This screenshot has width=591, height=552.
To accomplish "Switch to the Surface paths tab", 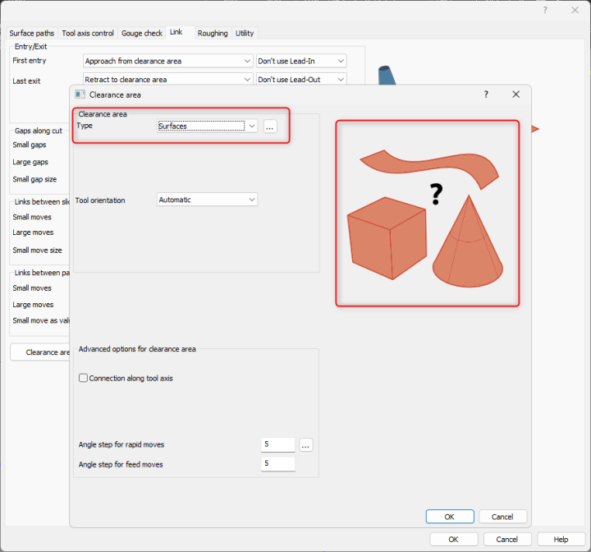I will [x=32, y=33].
